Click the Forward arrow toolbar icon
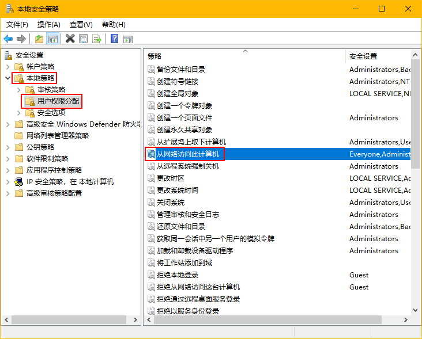This screenshot has width=422, height=339. [x=21, y=39]
